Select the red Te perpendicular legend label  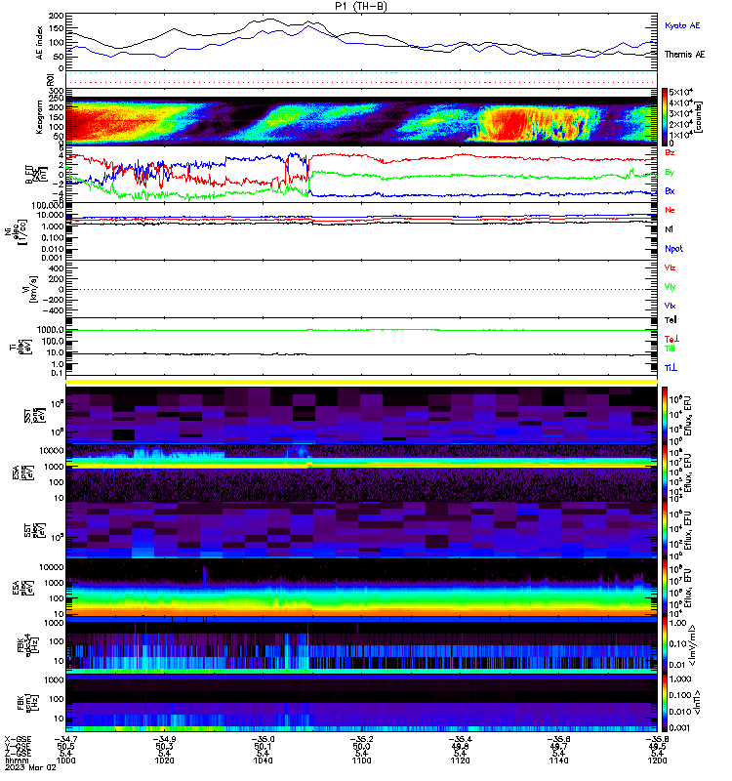tap(671, 339)
